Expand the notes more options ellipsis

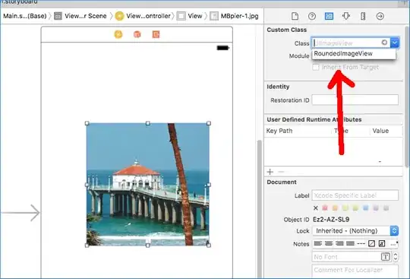[x=393, y=244]
